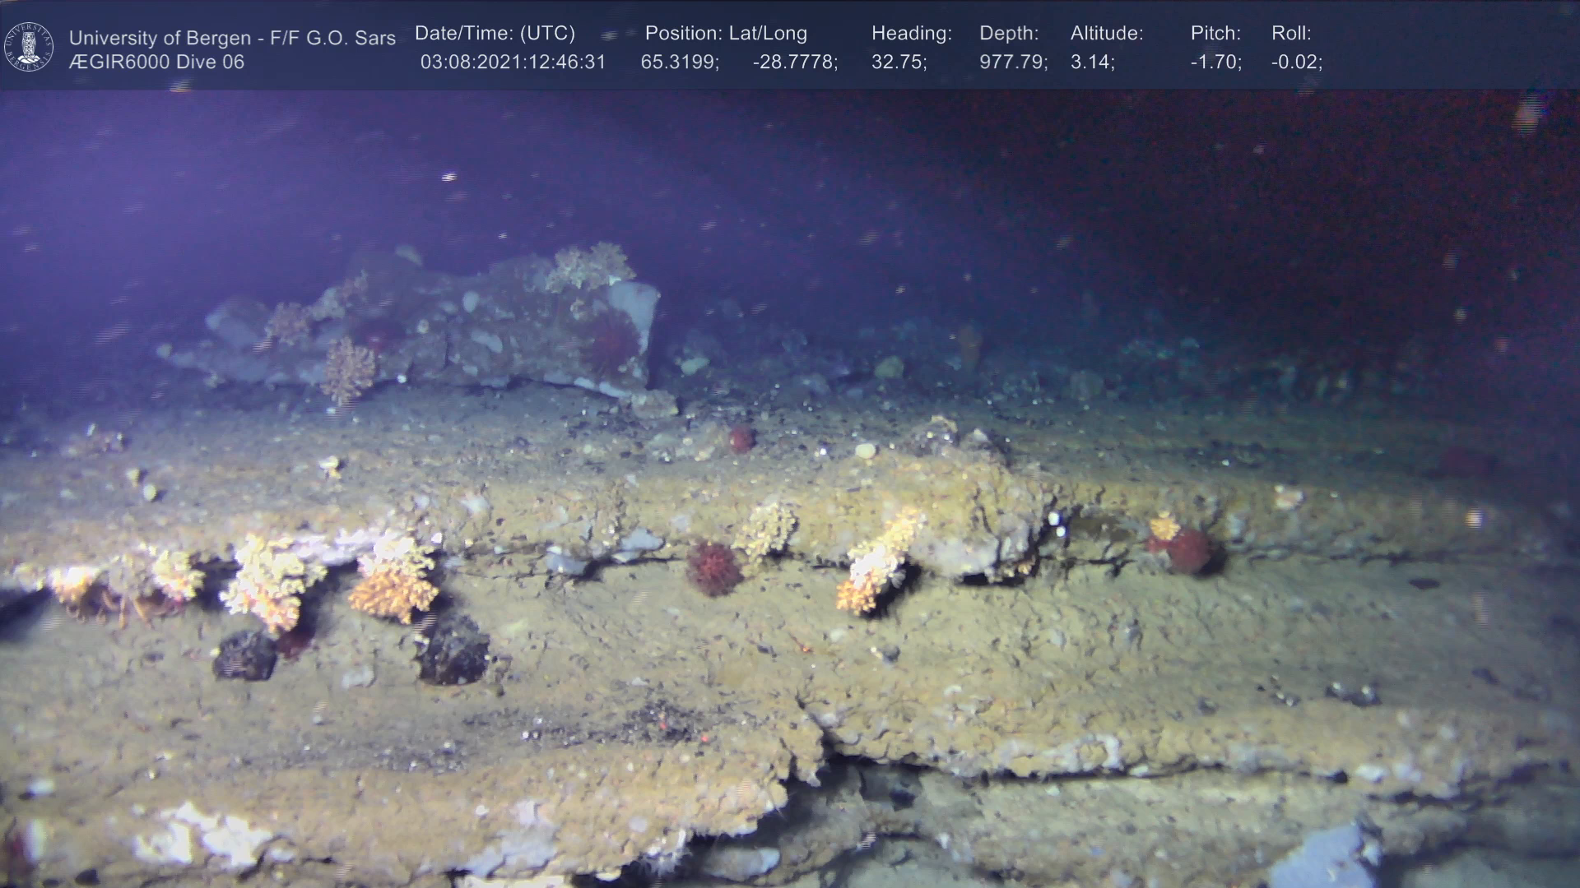Click the 'Pitch:' label
This screenshot has width=1580, height=888.
(1215, 34)
